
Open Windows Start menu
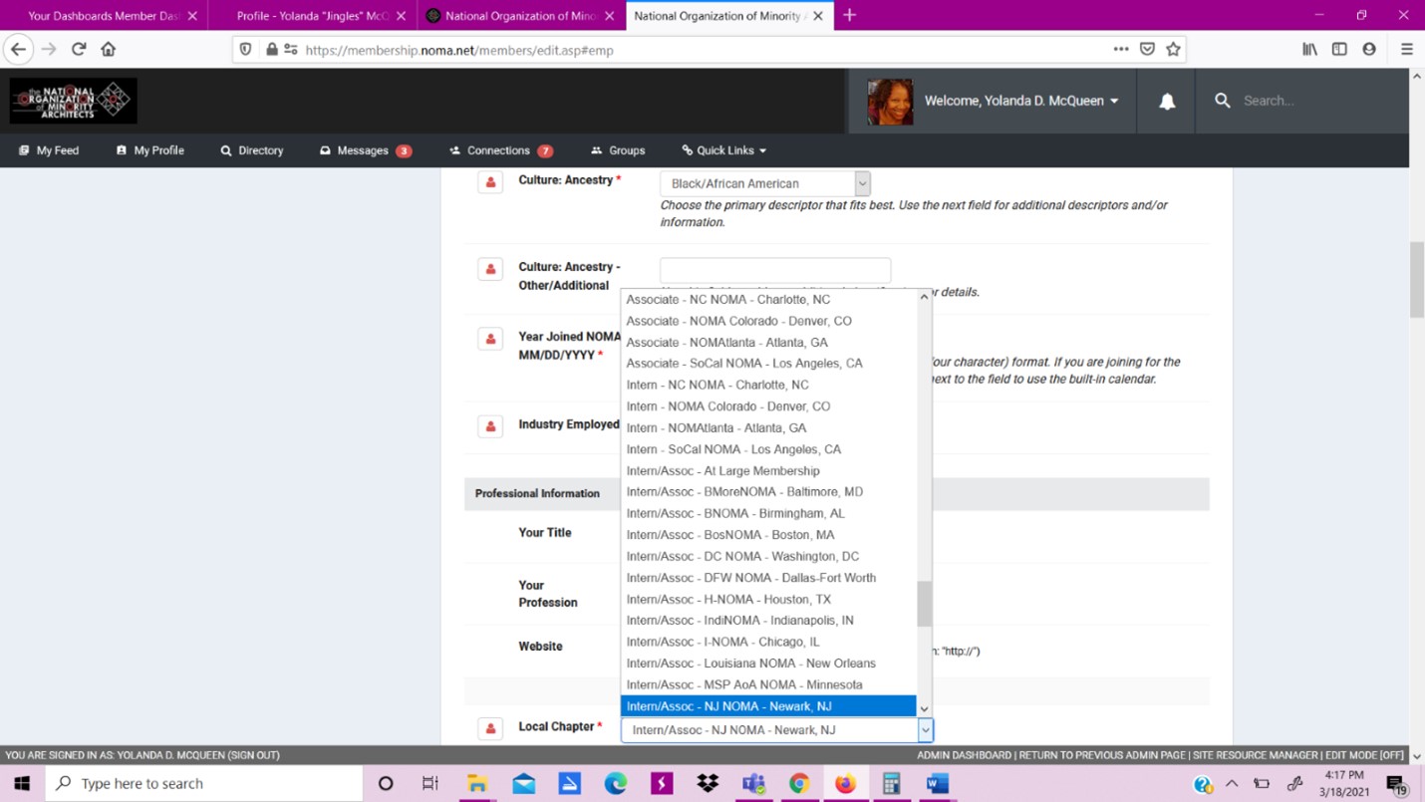click(22, 783)
